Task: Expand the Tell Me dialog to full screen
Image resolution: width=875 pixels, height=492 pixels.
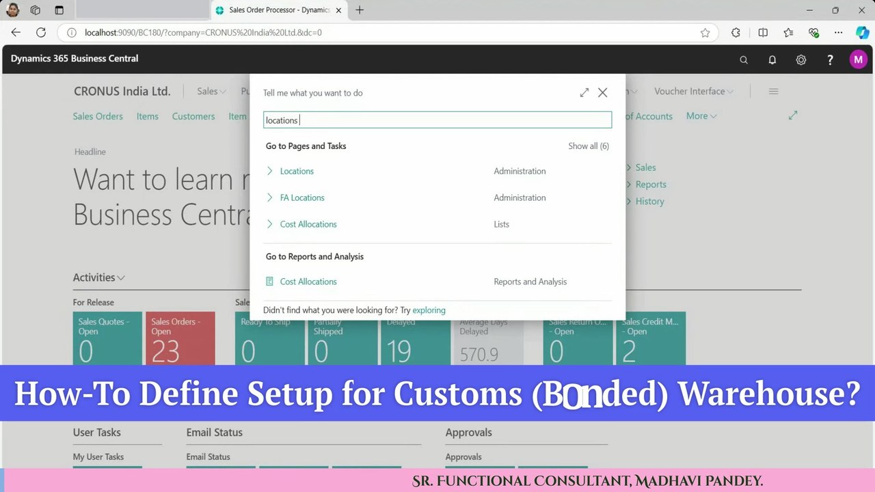Action: (x=584, y=92)
